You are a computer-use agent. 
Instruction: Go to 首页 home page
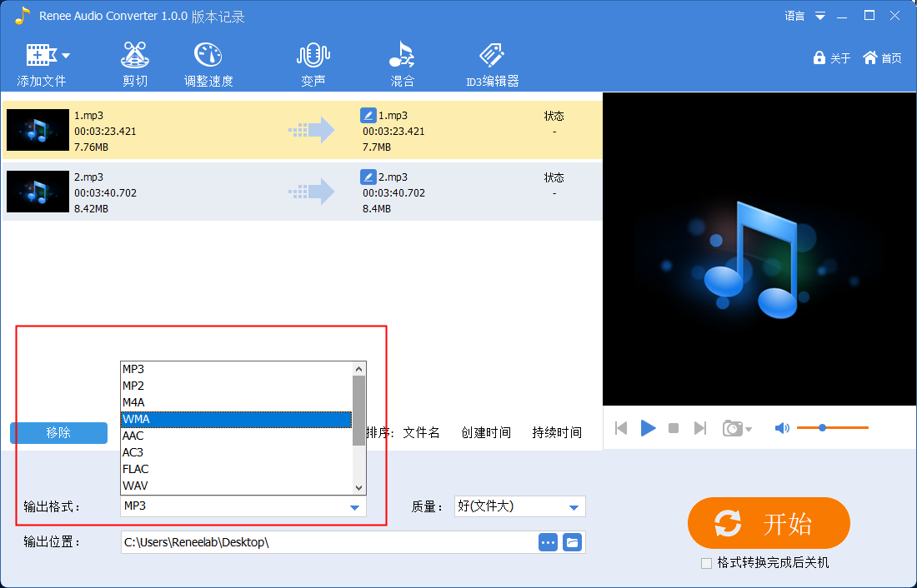coord(883,57)
